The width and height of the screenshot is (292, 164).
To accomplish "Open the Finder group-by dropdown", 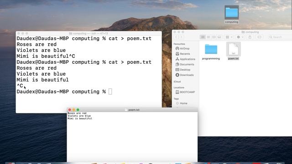I will 229,37.
